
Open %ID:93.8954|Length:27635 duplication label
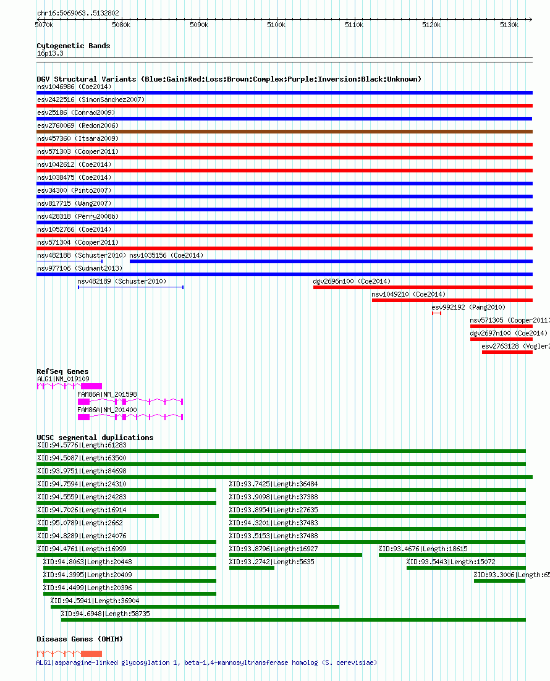click(274, 510)
